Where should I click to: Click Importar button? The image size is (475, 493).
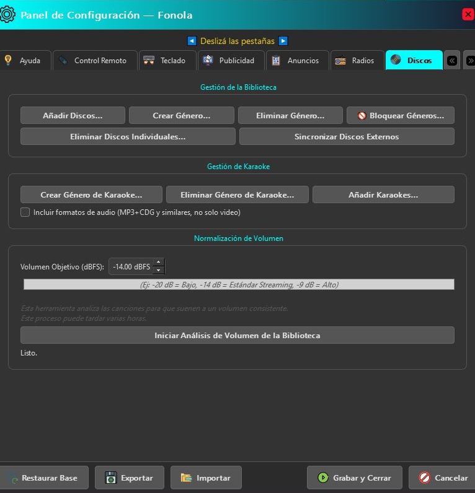pos(206,478)
